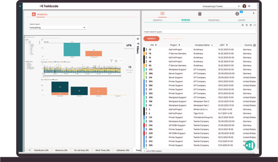Expand the 2020 year tree node
The width and height of the screenshot is (278, 162).
coord(26,42)
